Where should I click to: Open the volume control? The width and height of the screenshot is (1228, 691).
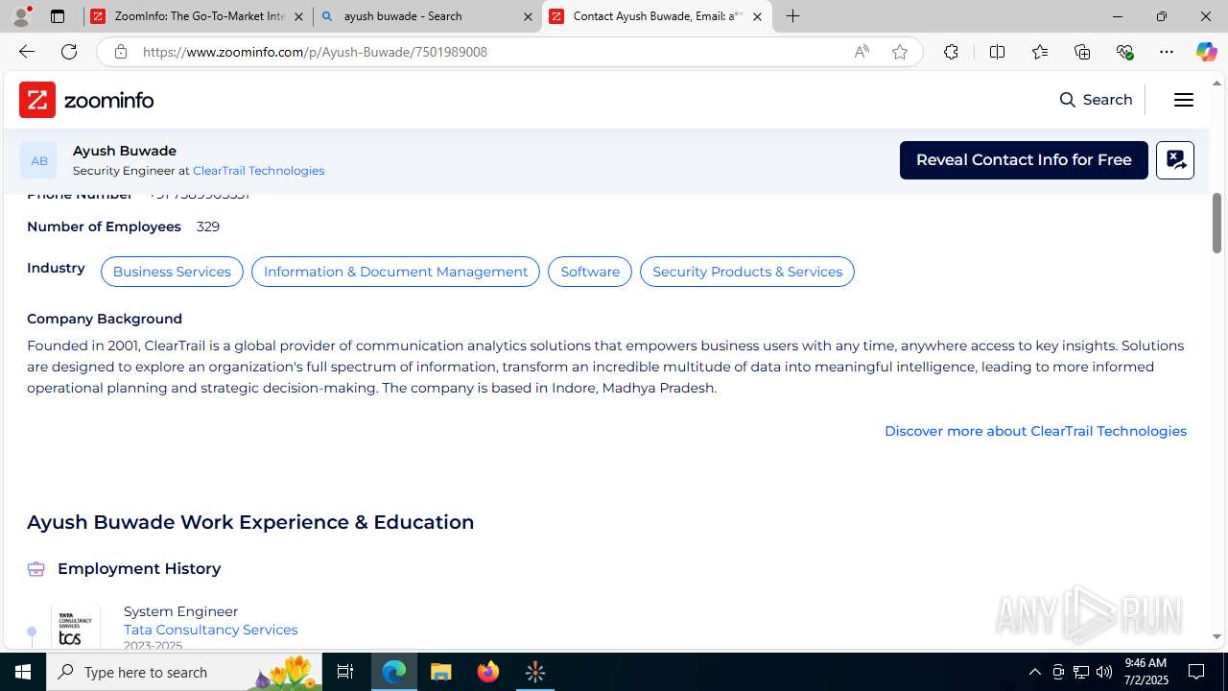tap(1103, 672)
